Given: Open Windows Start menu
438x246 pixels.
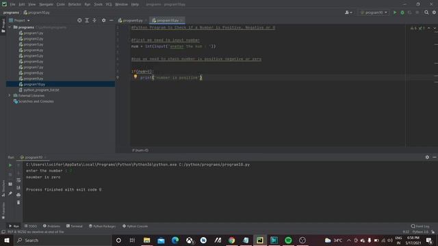Looking at the screenshot, I should [x=6, y=240].
